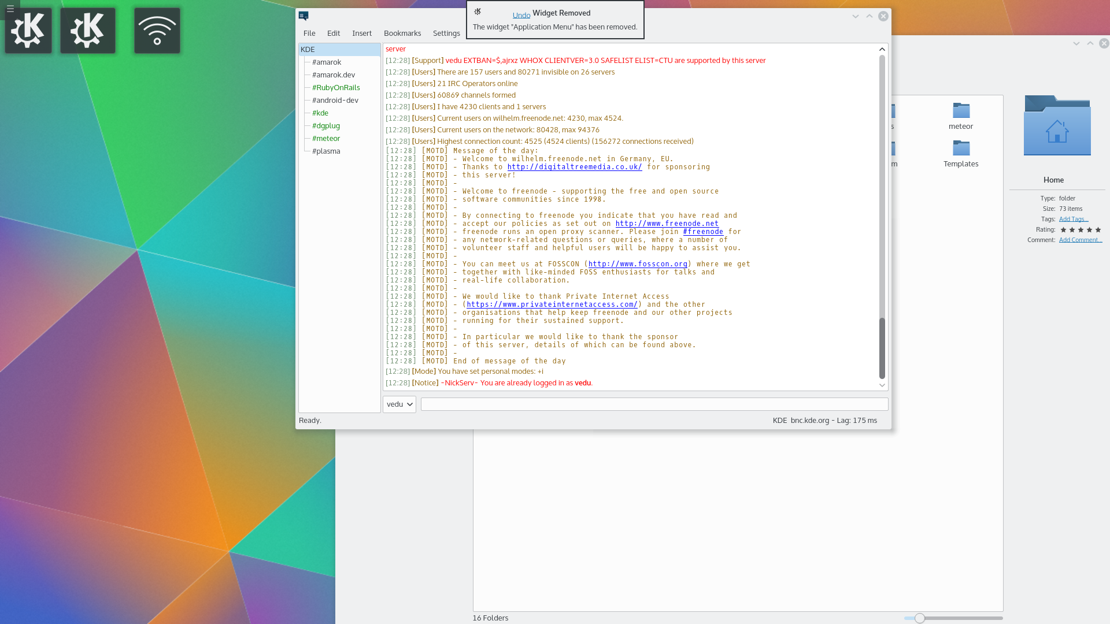Minimize the Dolphin window
Viewport: 1110px width, 624px height.
point(1076,43)
